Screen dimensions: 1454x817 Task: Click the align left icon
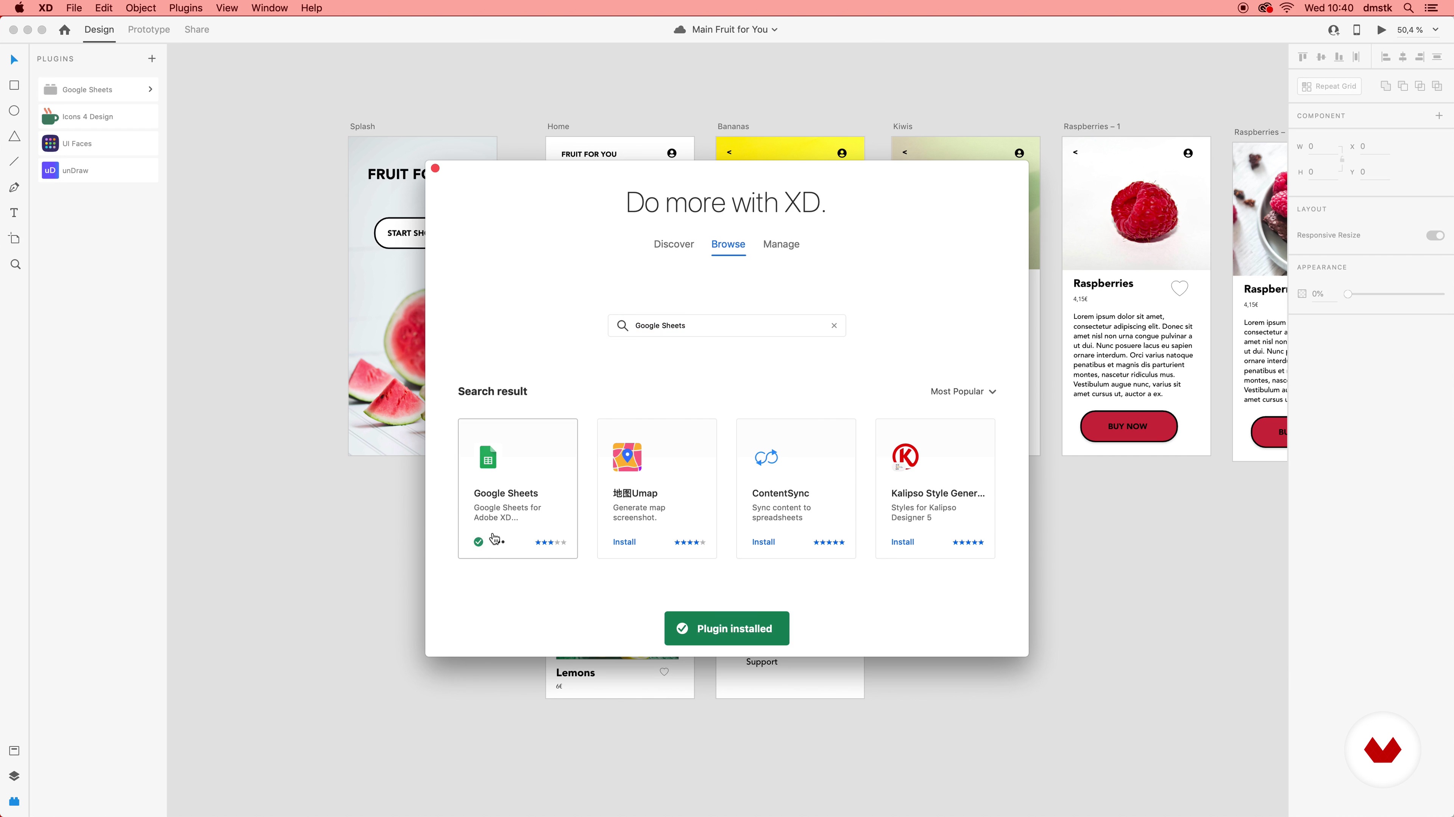coord(1386,57)
